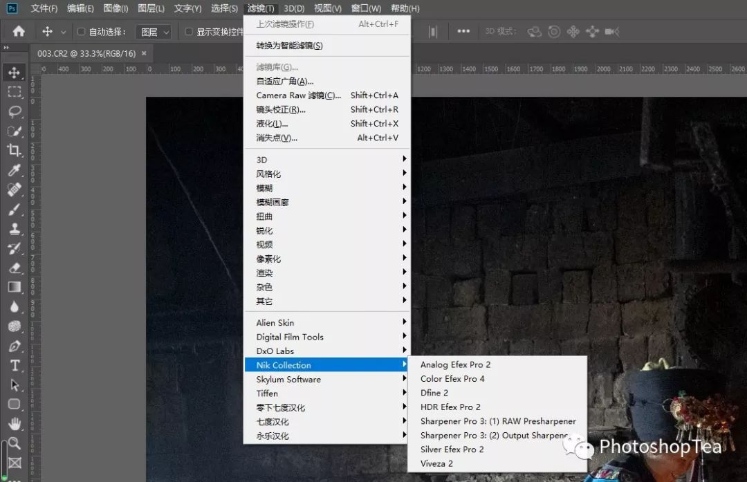Select the Crop tool
This screenshot has width=747, height=482.
(15, 151)
